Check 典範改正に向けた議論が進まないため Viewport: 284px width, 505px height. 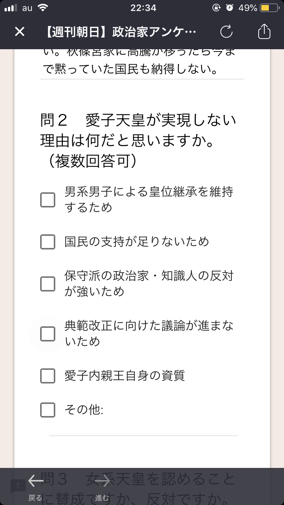(47, 334)
